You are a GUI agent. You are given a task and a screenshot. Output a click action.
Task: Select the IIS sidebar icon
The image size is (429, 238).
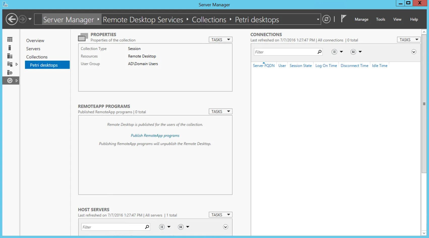(x=10, y=73)
